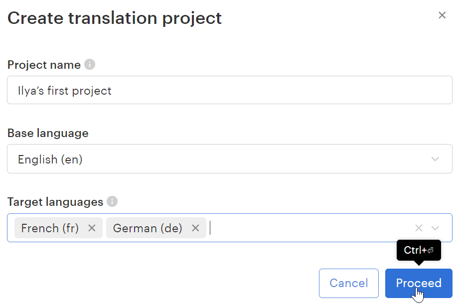Click the French (fr) tag label

point(50,228)
